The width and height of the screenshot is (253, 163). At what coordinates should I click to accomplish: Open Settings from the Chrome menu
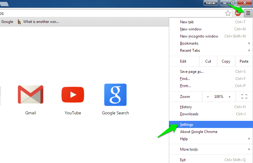pyautogui.click(x=211, y=125)
